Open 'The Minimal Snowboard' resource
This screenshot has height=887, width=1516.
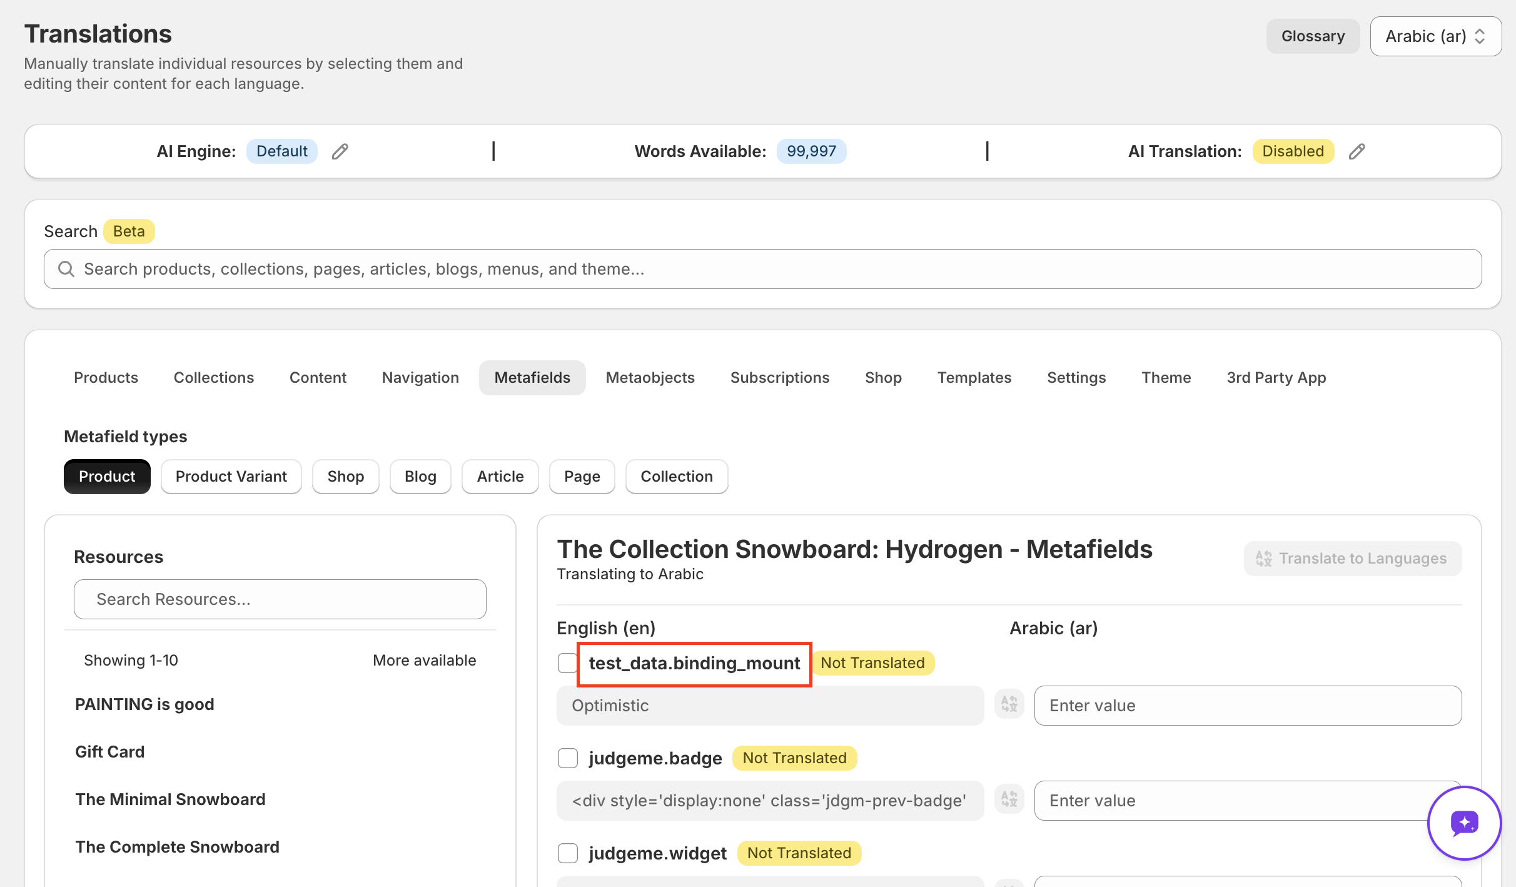point(170,799)
